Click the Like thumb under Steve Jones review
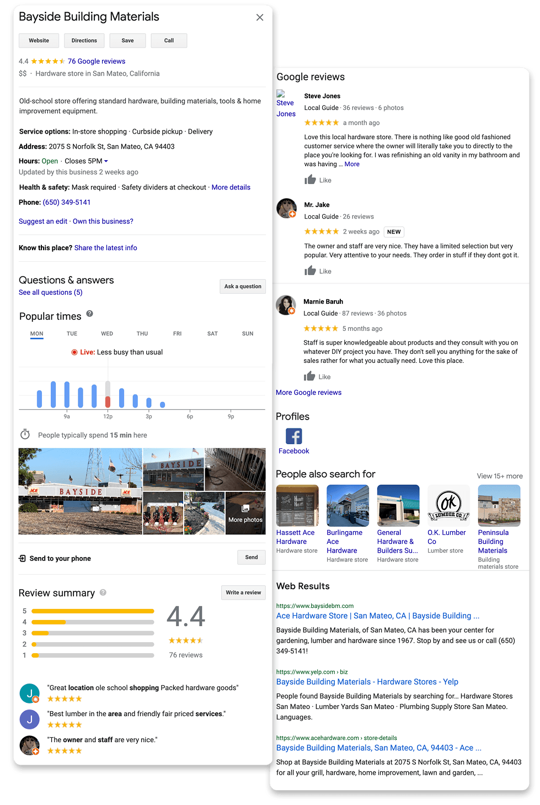This screenshot has height=805, width=540. (311, 179)
